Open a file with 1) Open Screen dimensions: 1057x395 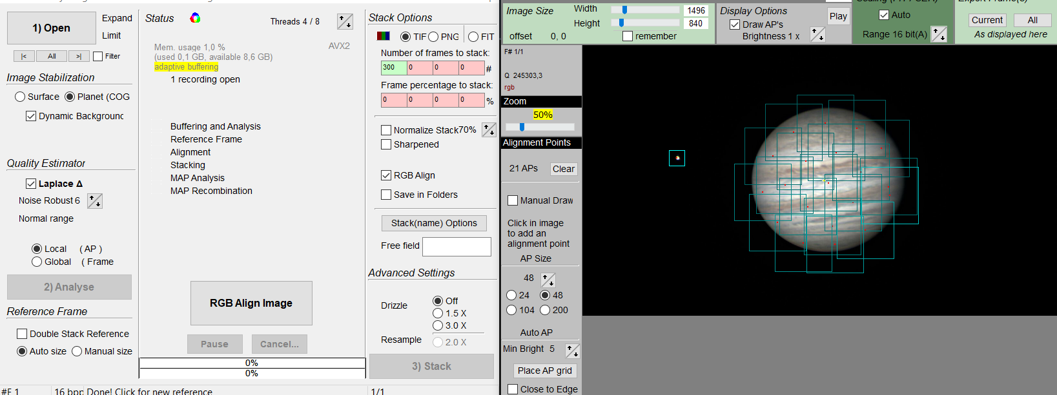click(x=52, y=28)
